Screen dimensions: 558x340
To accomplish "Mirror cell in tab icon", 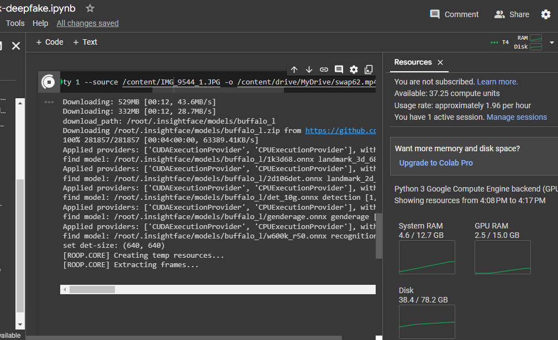I will 369,70.
